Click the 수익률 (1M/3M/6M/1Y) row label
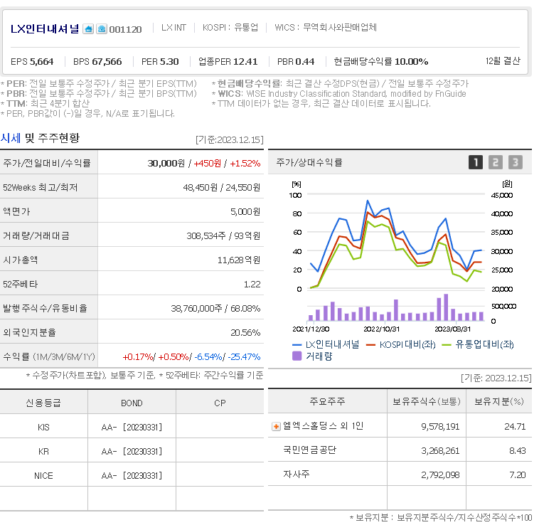This screenshot has width=539, height=530. click(49, 356)
